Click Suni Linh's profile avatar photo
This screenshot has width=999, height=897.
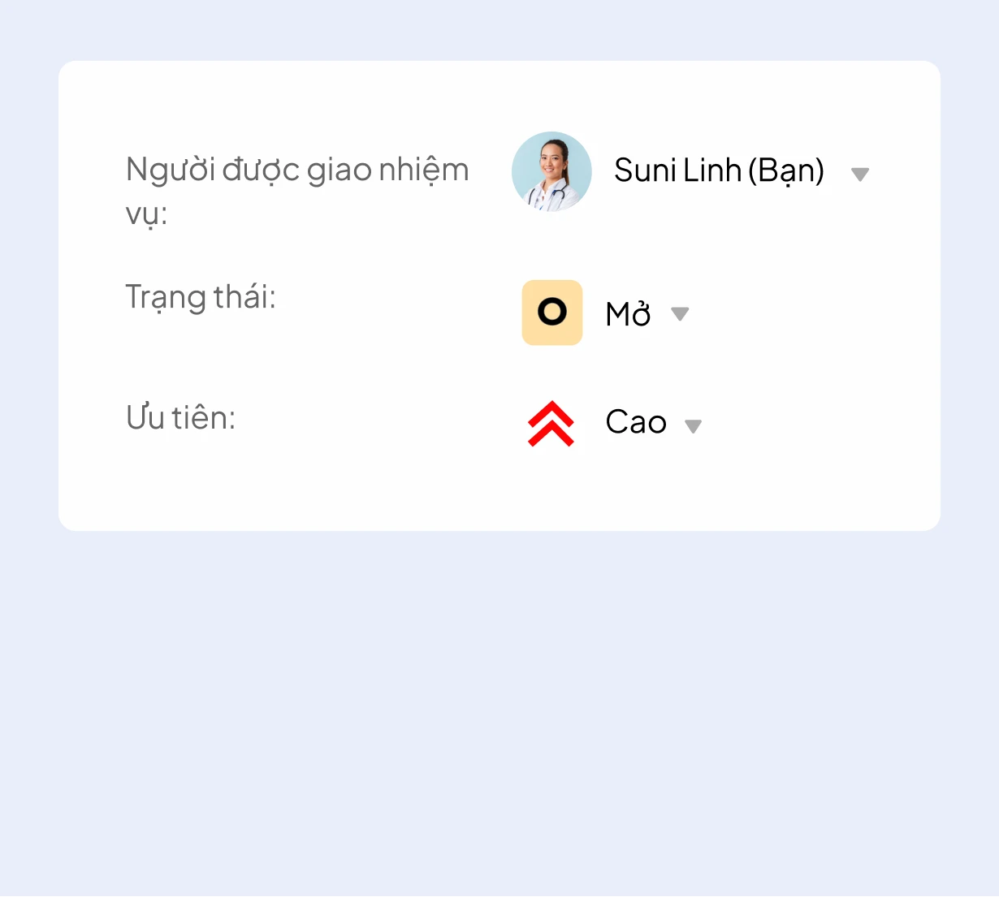551,172
